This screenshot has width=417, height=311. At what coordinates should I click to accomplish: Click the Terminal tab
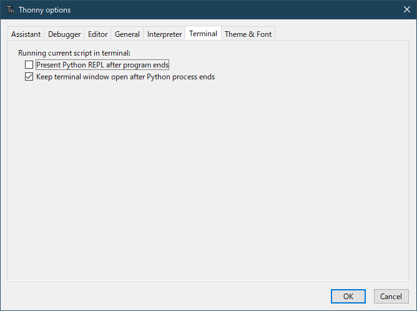point(203,34)
